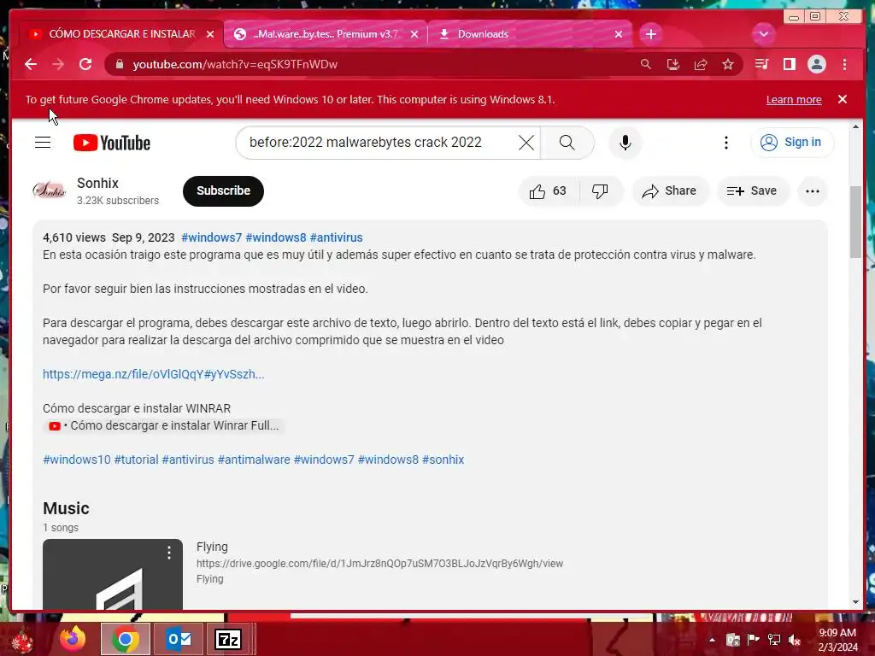
Task: Expand the tab search dropdown
Action: [763, 34]
